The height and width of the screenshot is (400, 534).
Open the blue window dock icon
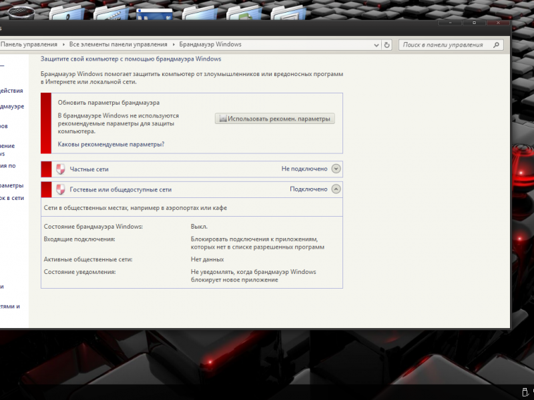click(154, 14)
